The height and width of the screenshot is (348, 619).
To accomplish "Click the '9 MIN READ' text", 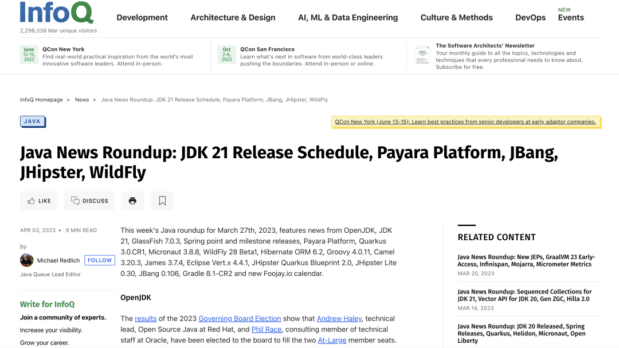I will click(81, 230).
